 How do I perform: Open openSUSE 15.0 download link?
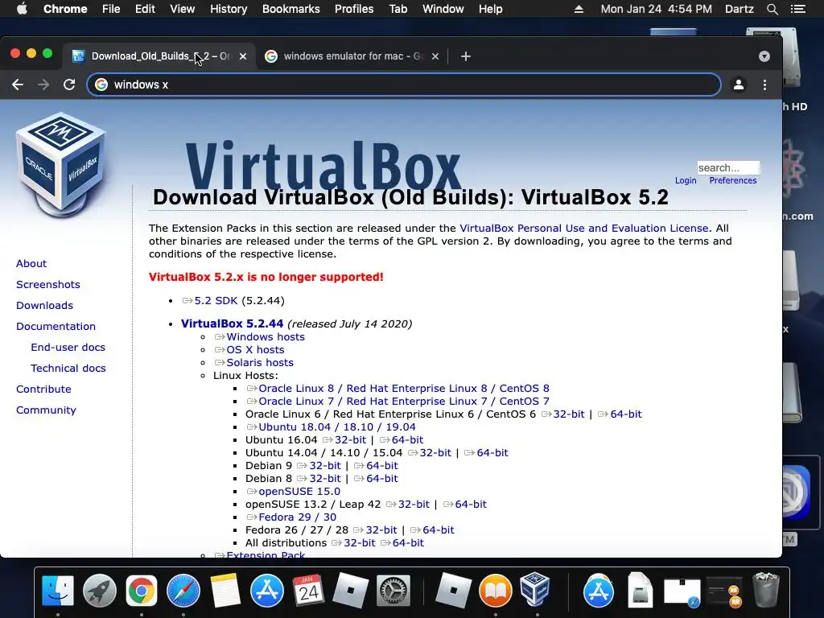293,492
